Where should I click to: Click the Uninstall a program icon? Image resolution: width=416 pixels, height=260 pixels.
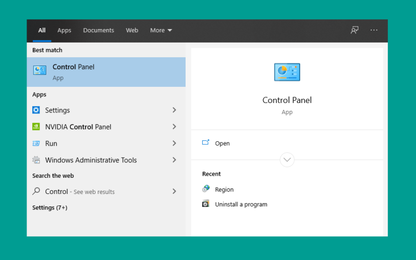[205, 203]
